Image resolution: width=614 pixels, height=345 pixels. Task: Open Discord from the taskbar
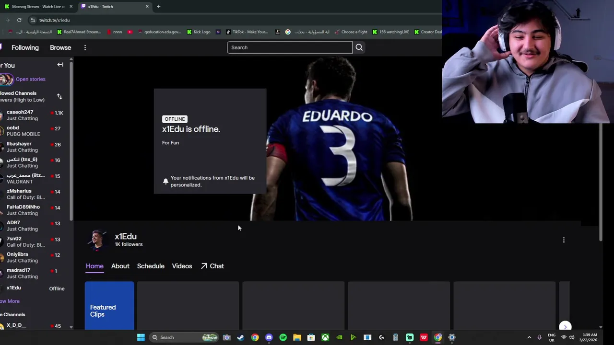tap(269, 337)
